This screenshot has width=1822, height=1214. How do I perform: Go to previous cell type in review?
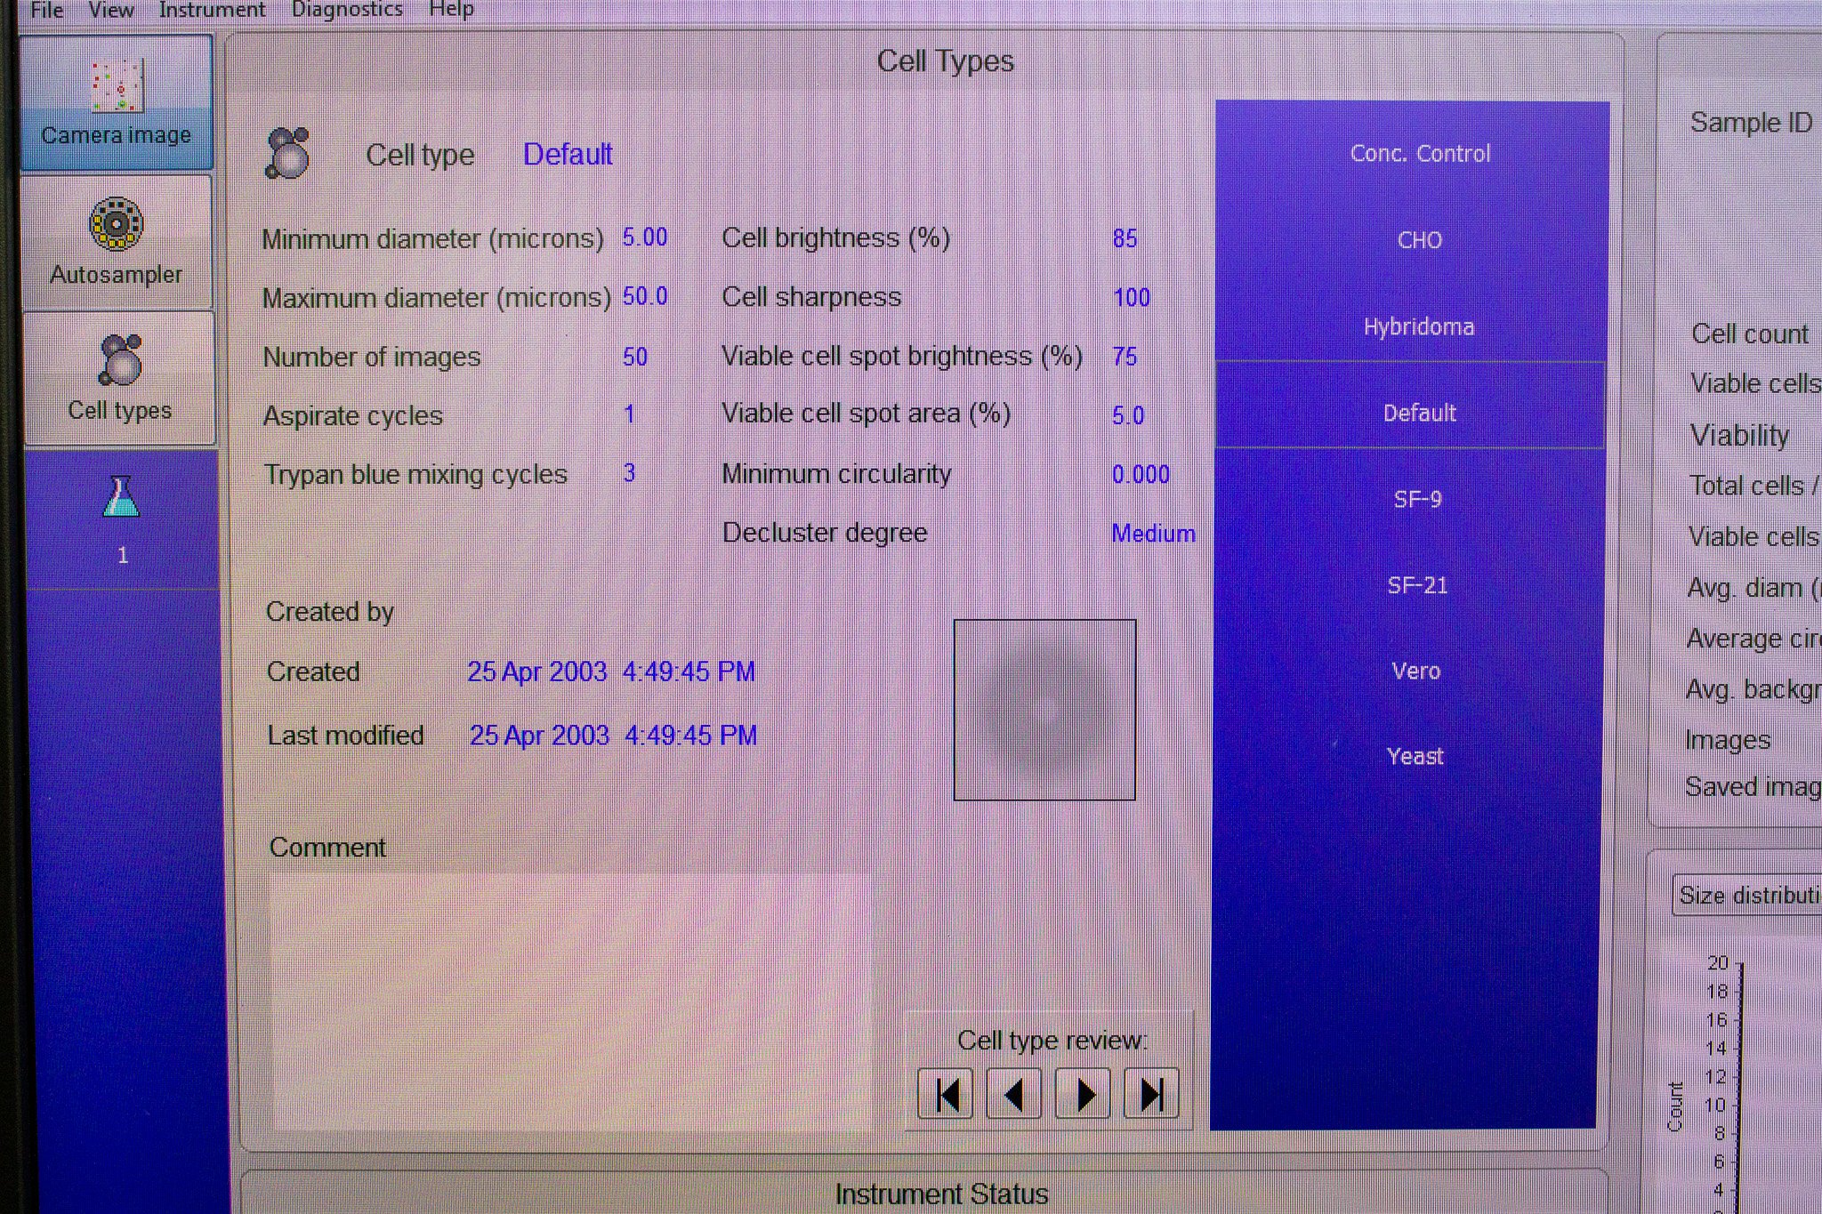tap(1014, 1094)
